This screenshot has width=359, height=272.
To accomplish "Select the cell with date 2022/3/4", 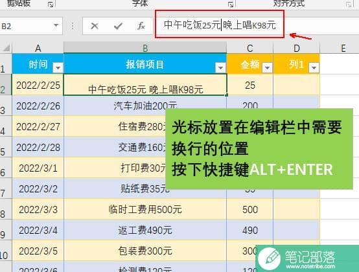I will point(38,230).
